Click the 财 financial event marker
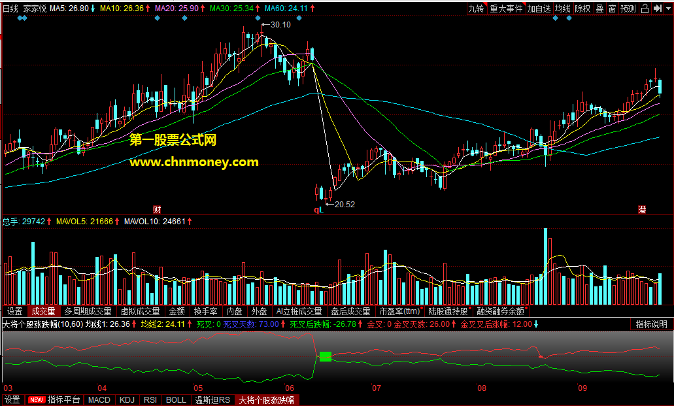674x406 pixels. coord(157,209)
